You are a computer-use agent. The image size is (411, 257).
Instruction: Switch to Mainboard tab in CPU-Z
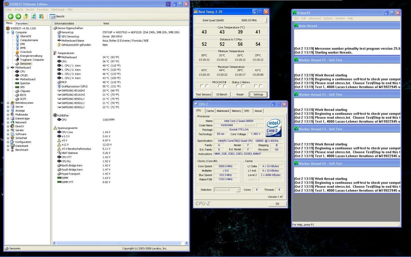(x=223, y=111)
